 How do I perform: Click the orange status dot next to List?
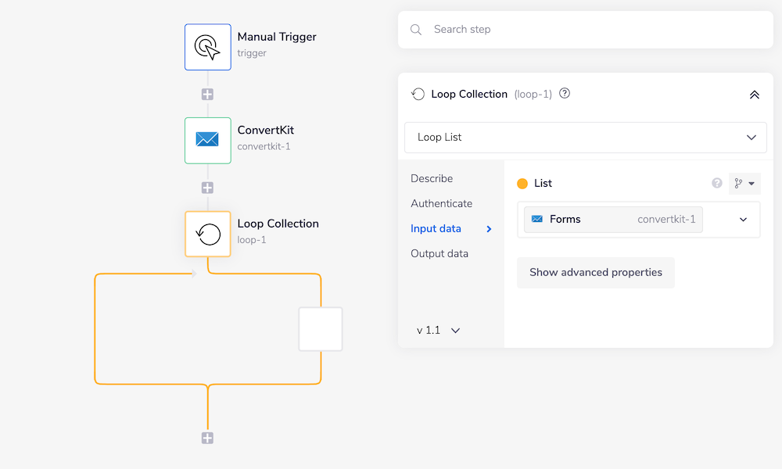coord(522,183)
